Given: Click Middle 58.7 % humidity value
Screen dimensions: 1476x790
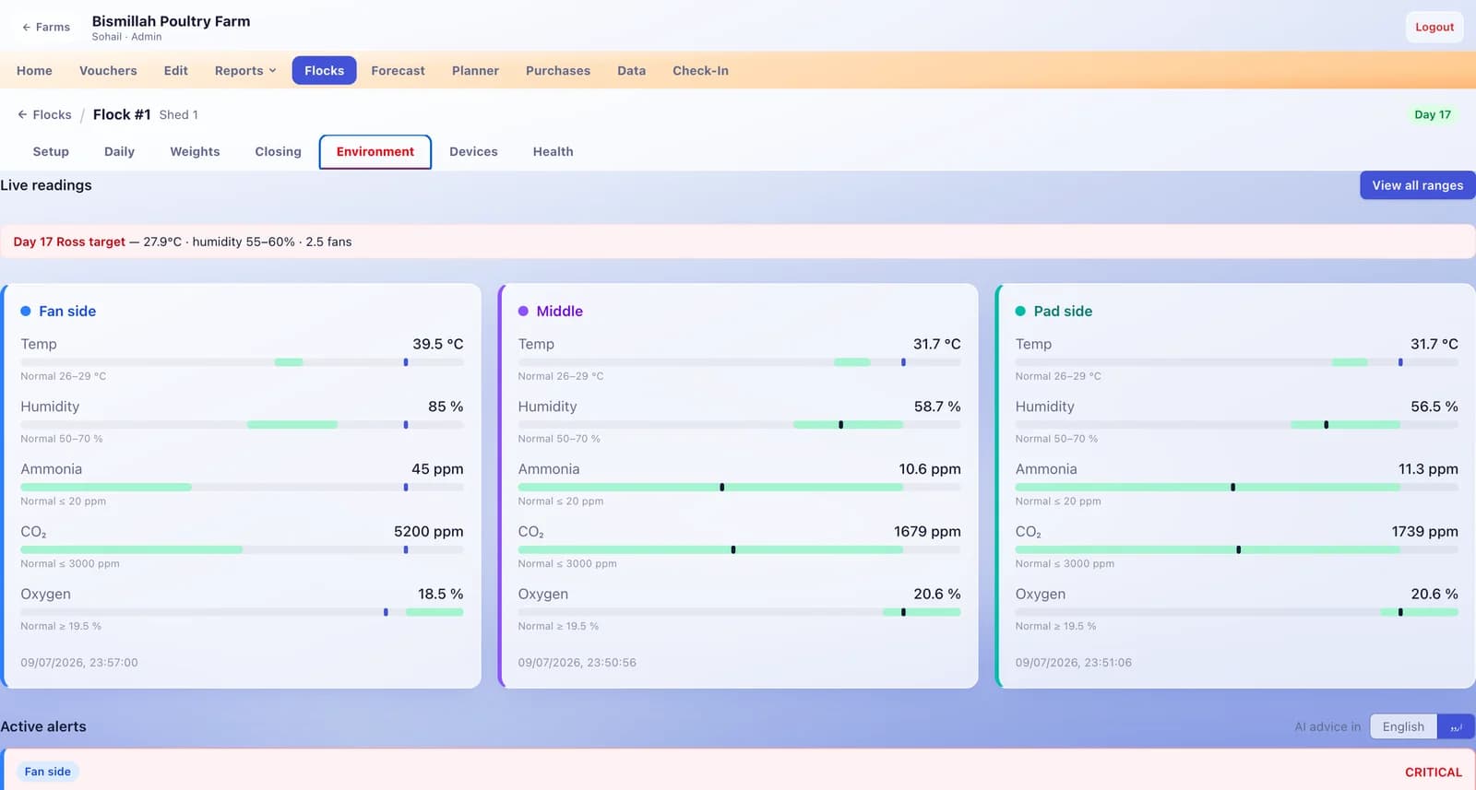Looking at the screenshot, I should pos(937,407).
